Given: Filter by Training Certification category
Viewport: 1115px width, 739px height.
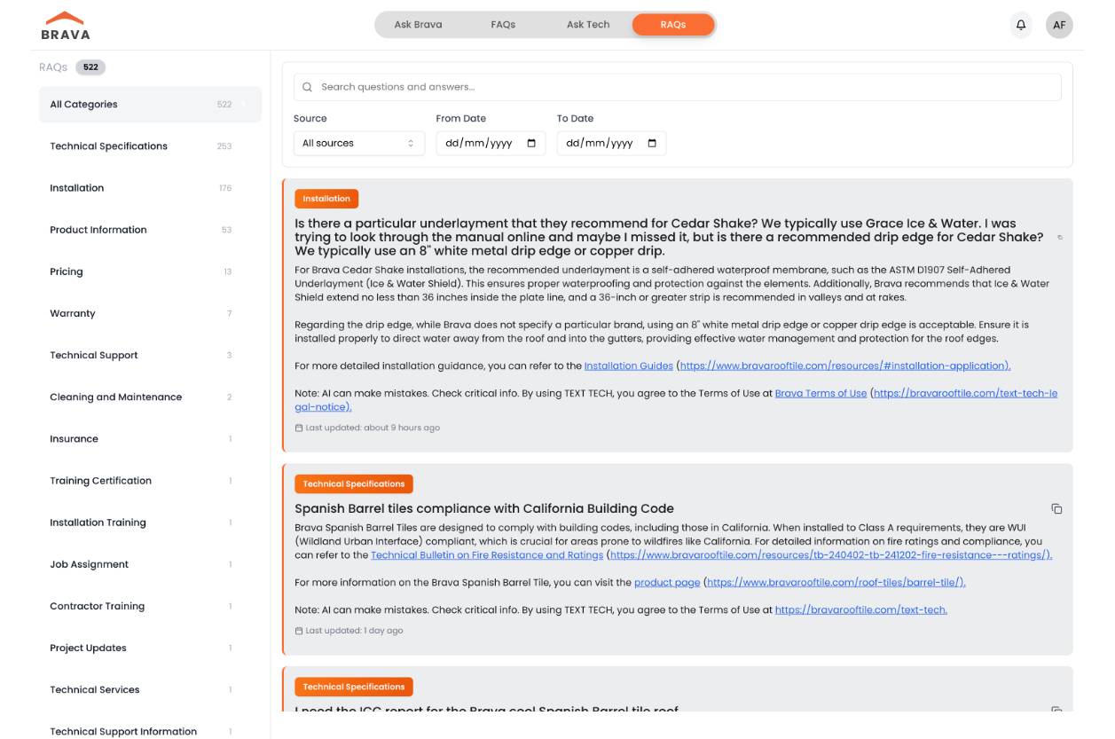Looking at the screenshot, I should coord(150,481).
